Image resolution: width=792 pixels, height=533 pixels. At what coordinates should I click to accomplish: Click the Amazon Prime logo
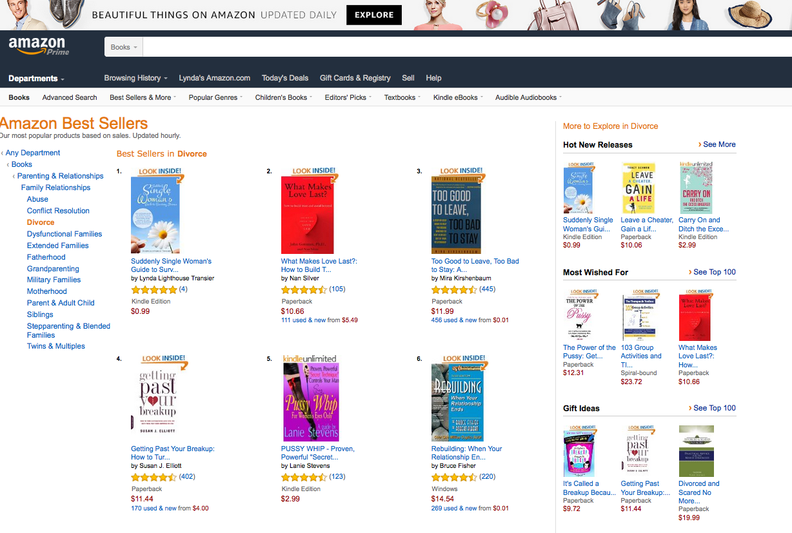39,46
